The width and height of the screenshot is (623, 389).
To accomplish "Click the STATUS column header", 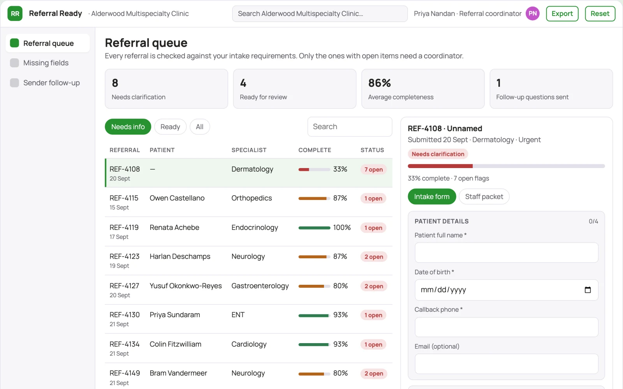I will point(372,150).
